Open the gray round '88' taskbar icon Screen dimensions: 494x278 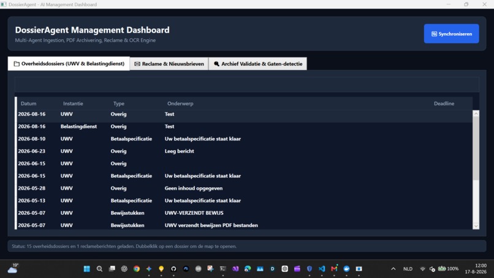coord(198,269)
